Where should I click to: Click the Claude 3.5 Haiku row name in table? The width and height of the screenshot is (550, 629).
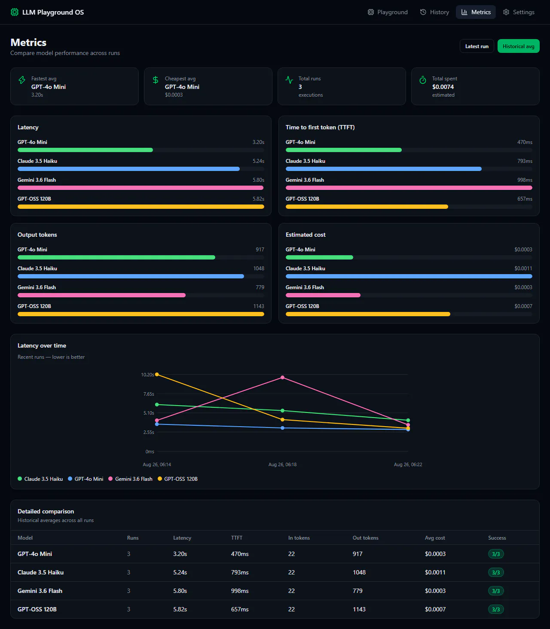(x=40, y=572)
